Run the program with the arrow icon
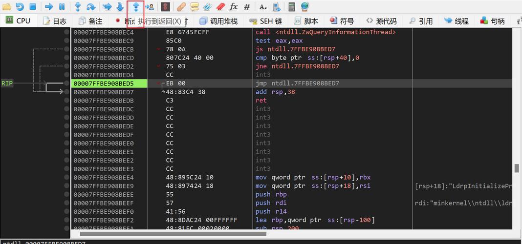Screen dimensions: 522x244 pyautogui.click(x=49, y=7)
